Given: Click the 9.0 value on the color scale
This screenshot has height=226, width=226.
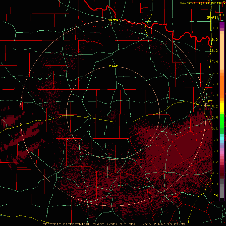Looking at the screenshot, I should (x=215, y=39).
